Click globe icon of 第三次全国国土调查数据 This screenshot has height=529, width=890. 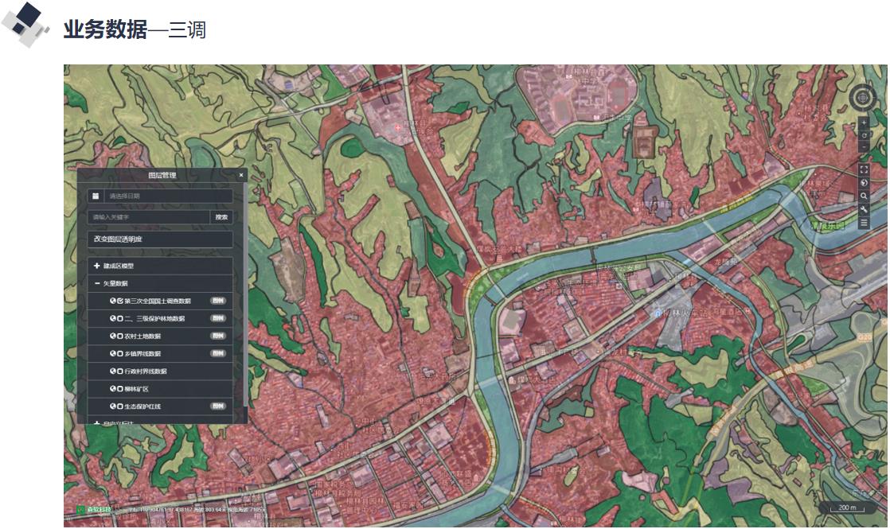click(x=113, y=301)
